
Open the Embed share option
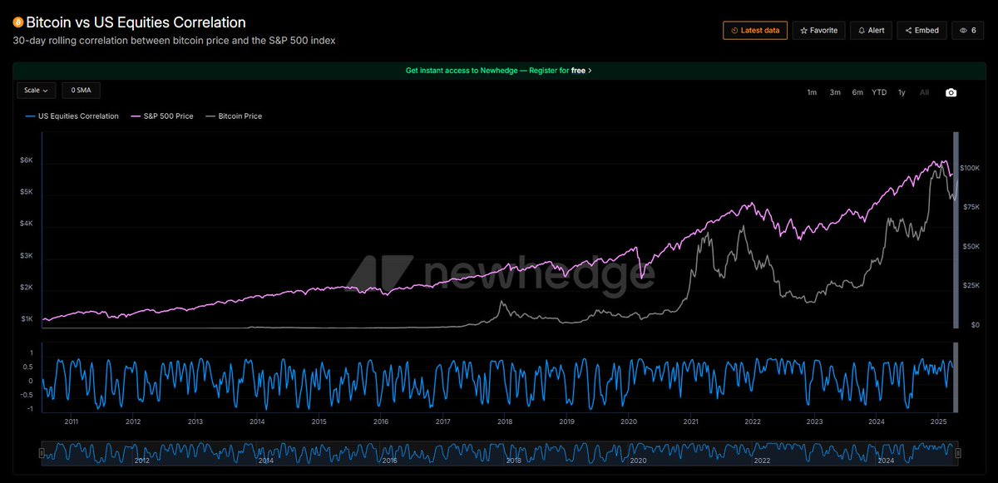[x=921, y=31]
